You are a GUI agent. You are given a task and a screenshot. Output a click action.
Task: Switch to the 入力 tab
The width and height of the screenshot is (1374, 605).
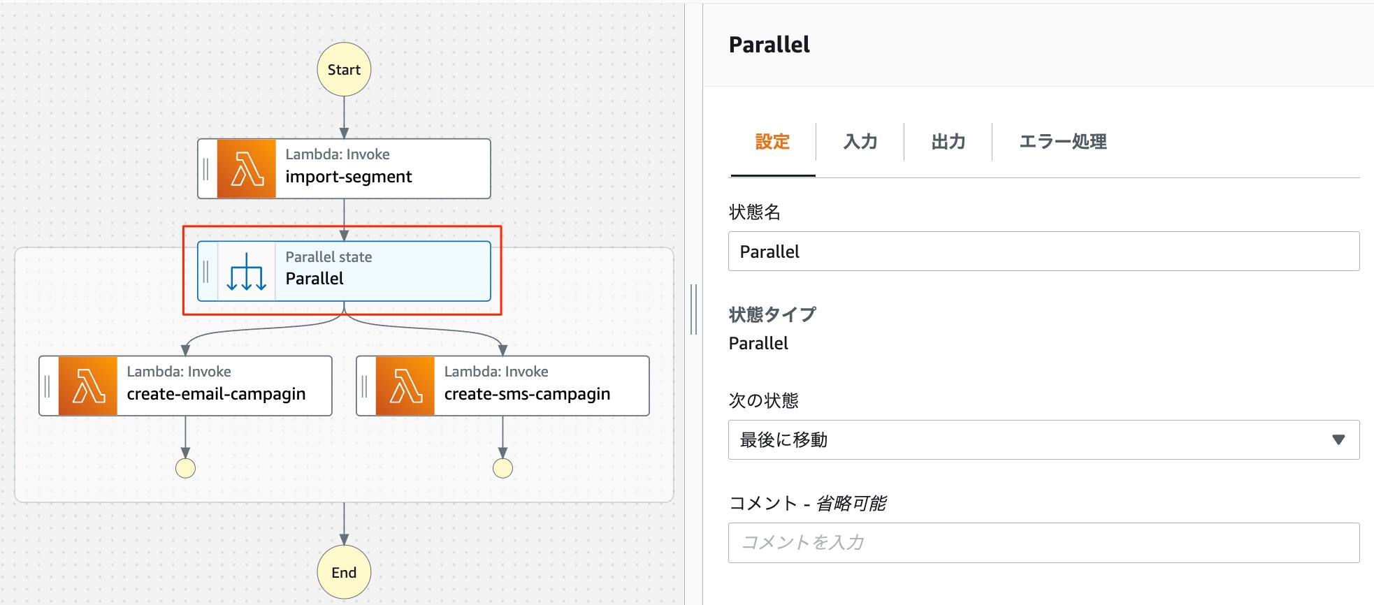coord(860,142)
